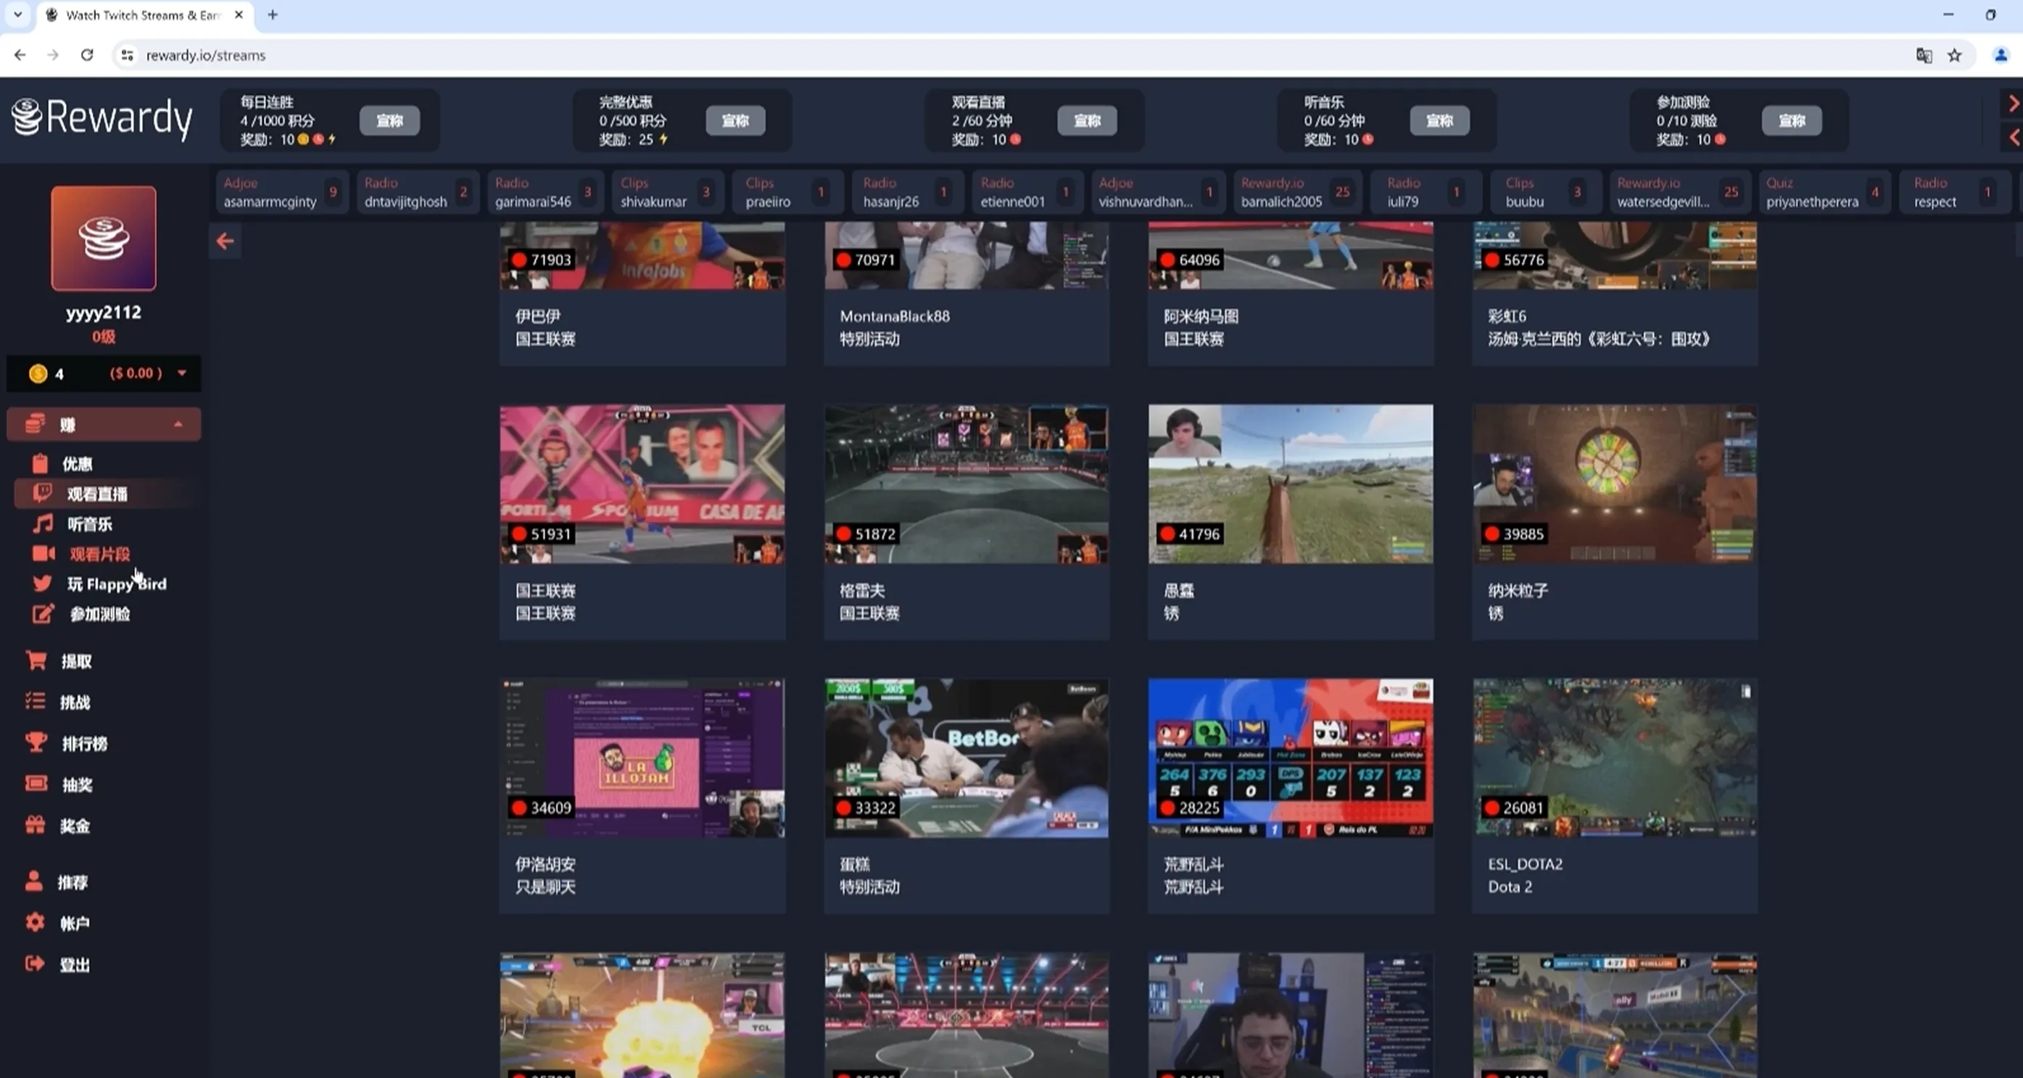
Task: Select 观看片段 in the sidebar
Action: point(100,554)
